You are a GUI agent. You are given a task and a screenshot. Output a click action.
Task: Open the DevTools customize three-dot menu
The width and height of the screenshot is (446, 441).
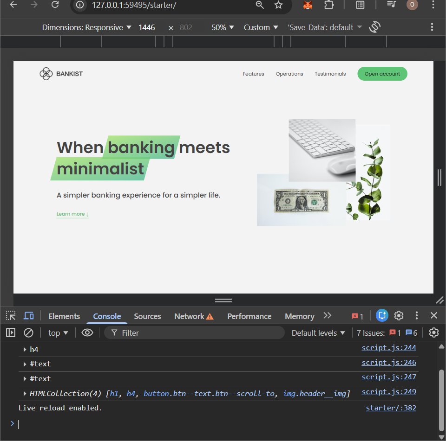point(416,316)
